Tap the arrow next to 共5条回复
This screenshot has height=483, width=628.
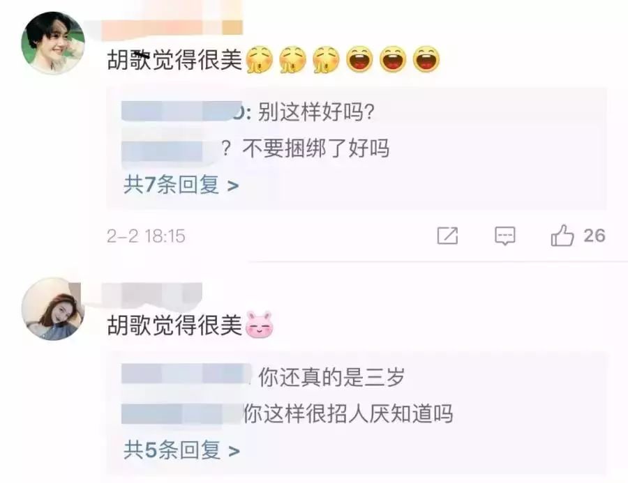coord(234,451)
